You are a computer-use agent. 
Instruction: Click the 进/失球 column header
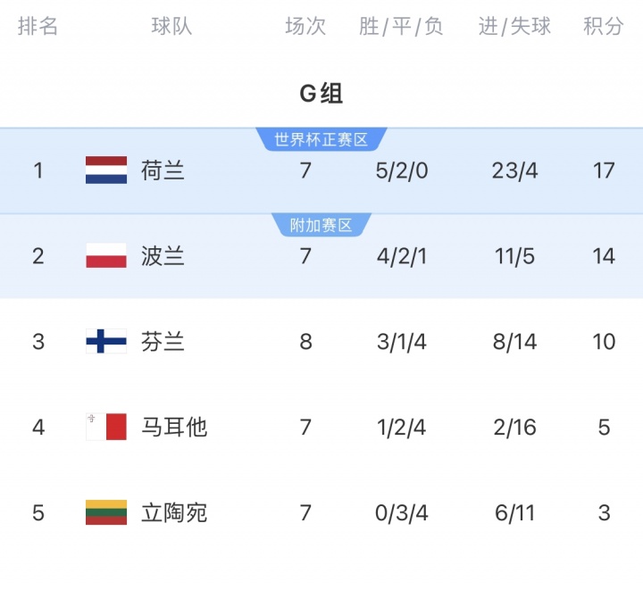pos(514,27)
